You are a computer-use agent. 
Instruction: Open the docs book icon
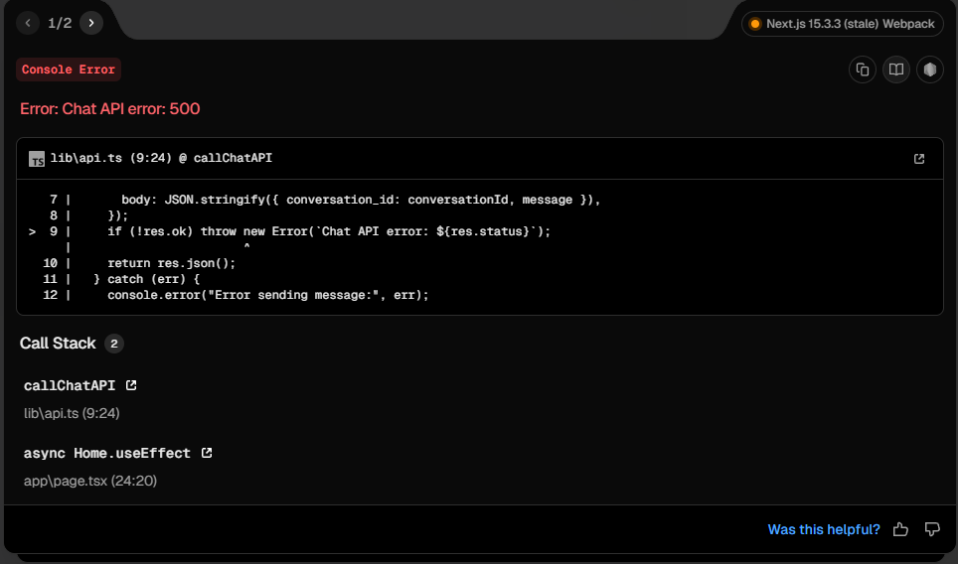(x=895, y=70)
